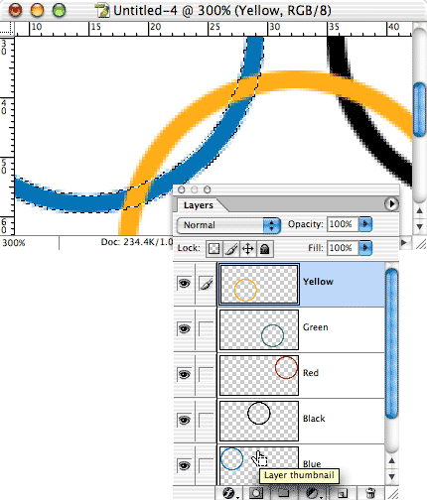Click the lock transparent pixels icon
Image resolution: width=427 pixels, height=500 pixels.
tap(214, 249)
